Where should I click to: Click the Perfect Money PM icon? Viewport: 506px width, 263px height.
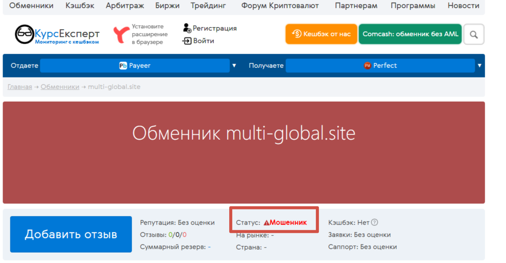367,65
